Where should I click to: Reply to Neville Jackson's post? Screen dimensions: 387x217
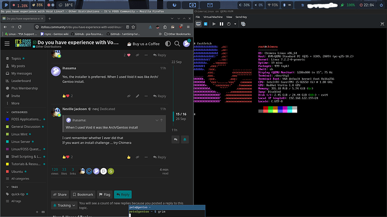click(159, 157)
